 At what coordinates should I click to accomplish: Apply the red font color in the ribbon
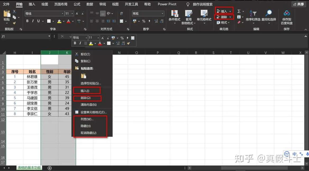pyautogui.click(x=68, y=21)
